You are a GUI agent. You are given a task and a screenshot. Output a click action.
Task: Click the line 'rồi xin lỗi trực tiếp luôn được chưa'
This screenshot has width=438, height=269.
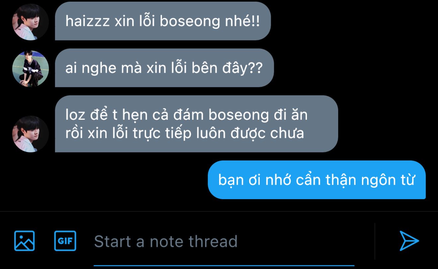185,133
